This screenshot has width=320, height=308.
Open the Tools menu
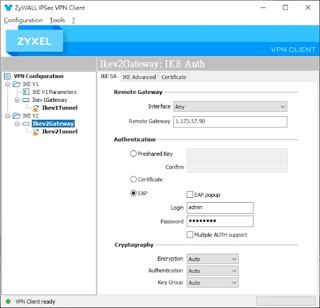point(57,20)
